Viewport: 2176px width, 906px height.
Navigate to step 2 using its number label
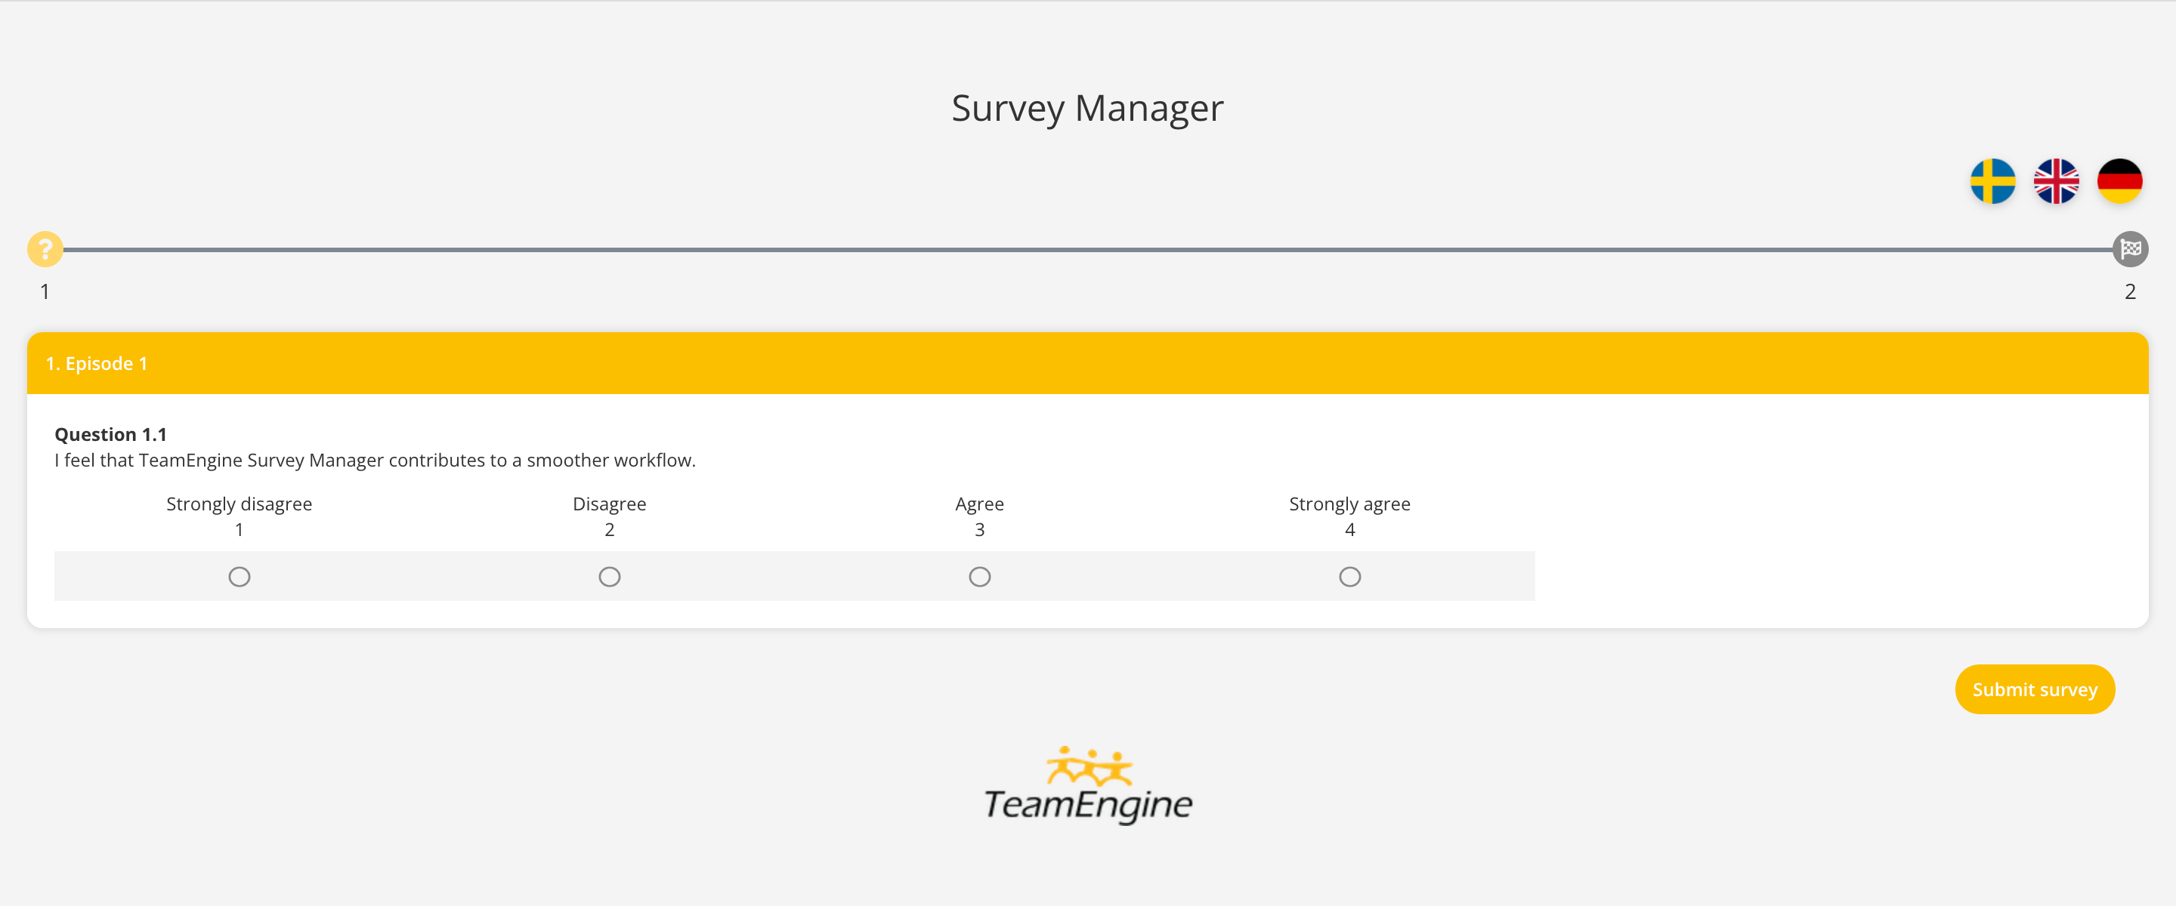[x=2130, y=291]
